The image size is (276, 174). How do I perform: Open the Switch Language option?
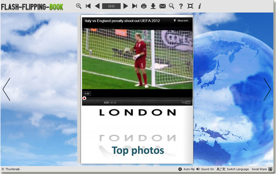click(x=233, y=169)
